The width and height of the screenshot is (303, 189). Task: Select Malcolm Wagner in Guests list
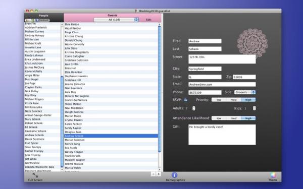(x=111, y=160)
